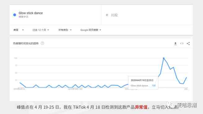Open the embed code icon

click(x=182, y=43)
